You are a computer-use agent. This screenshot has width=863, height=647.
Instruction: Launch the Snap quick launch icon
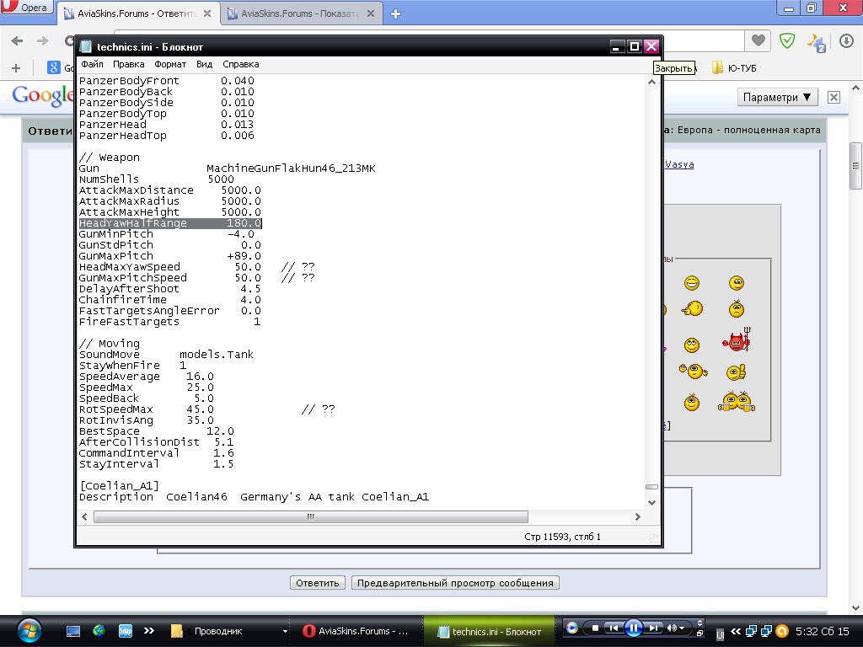[126, 631]
